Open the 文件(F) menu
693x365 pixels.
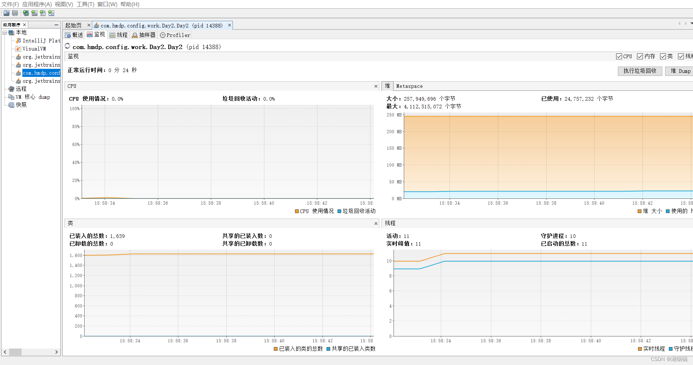[10, 4]
